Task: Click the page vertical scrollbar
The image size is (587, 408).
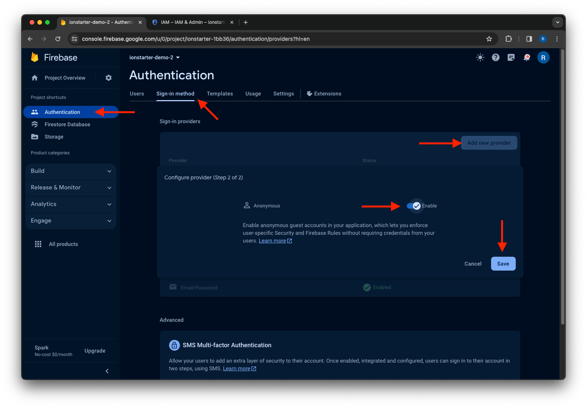Action: tap(563, 187)
